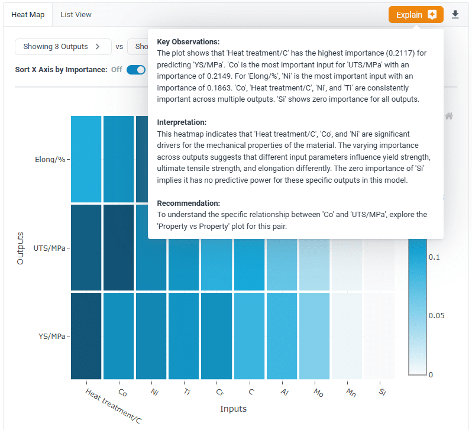The width and height of the screenshot is (472, 430).
Task: Select the Cr and YS/MPa cell
Action: coord(216,336)
